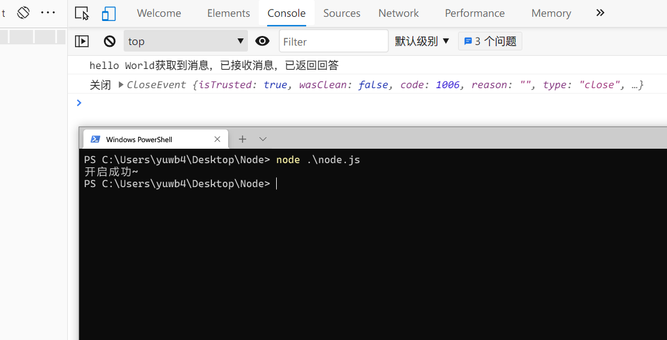Click the live expression eye icon
Image resolution: width=667 pixels, height=340 pixels.
point(262,41)
